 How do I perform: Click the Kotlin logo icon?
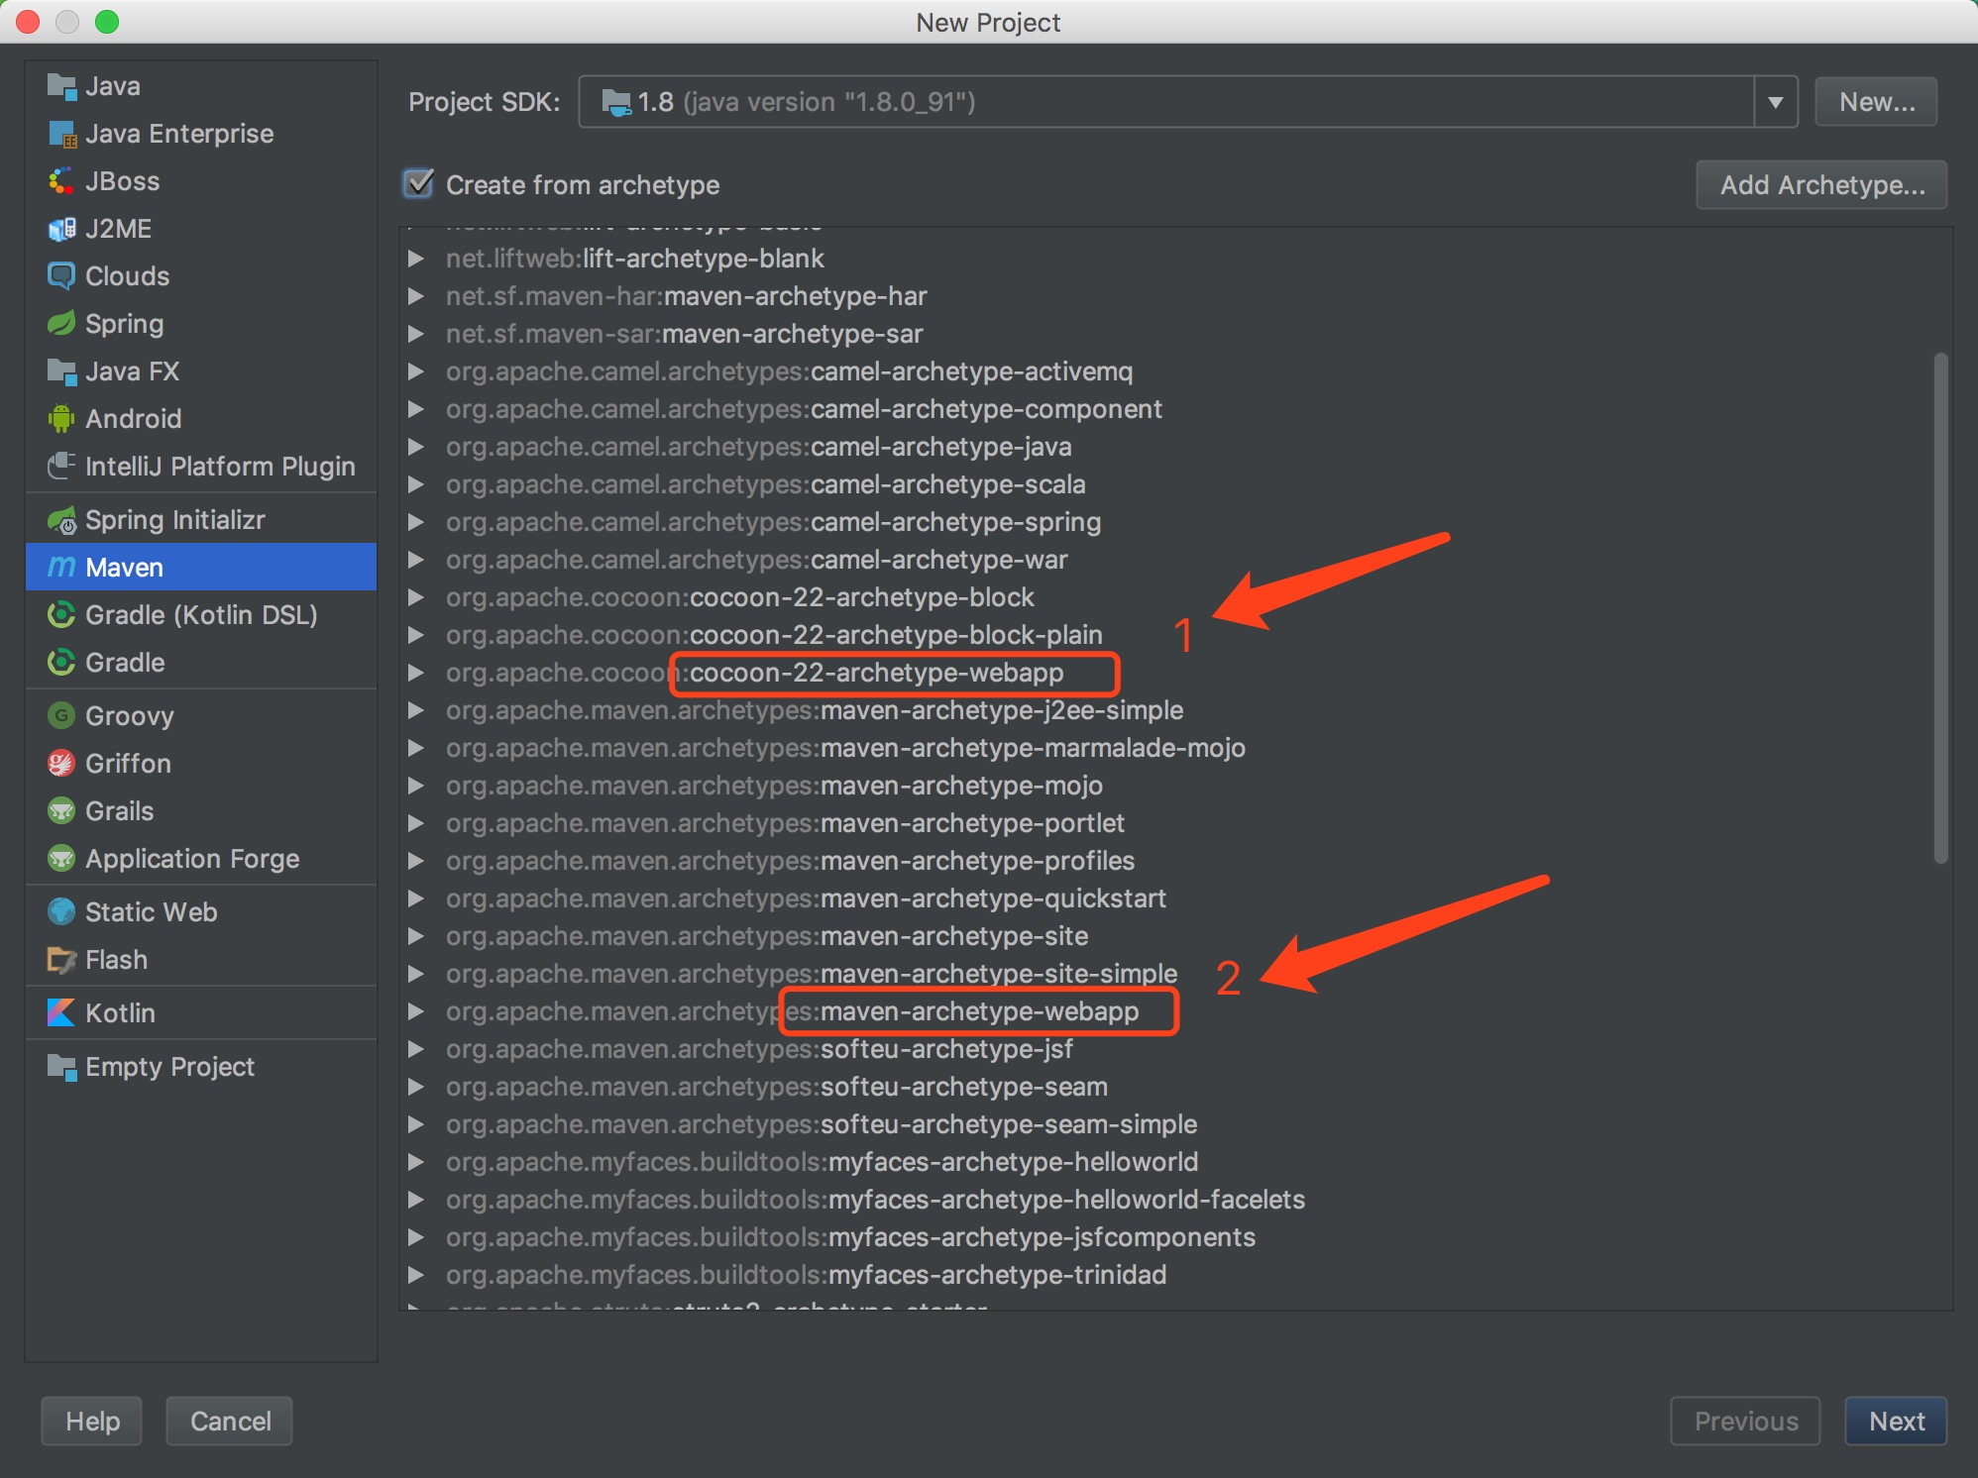click(61, 1012)
